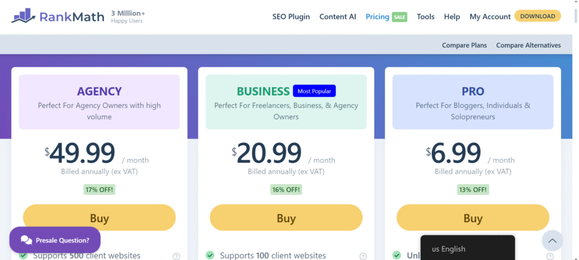Click the yellow DOWNLOAD button
Viewport: 579px width, 260px height.
[x=538, y=16]
